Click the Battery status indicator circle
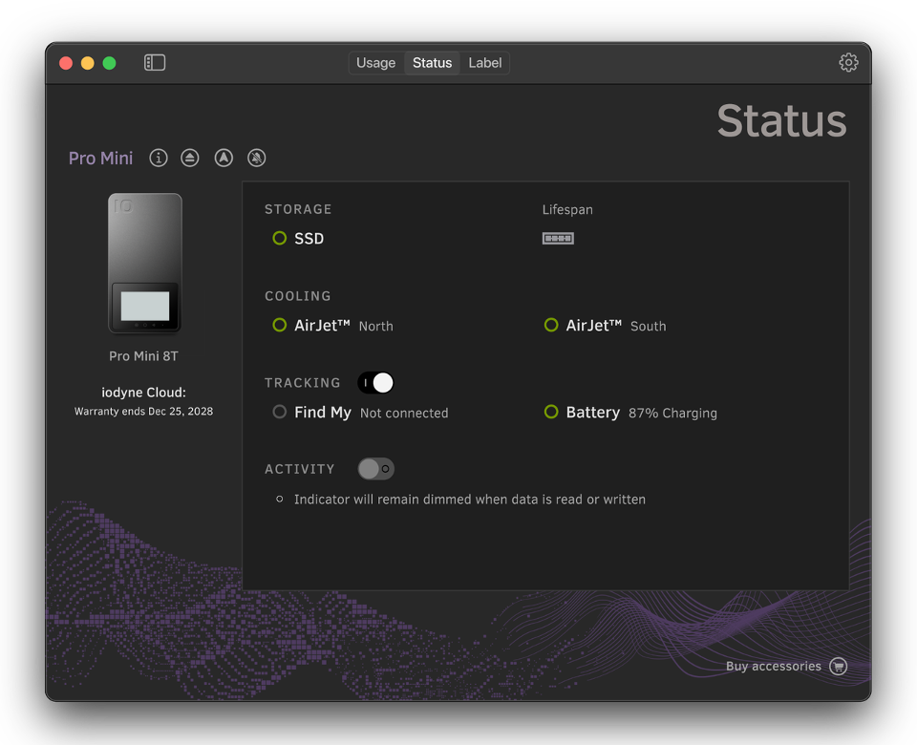 pyautogui.click(x=551, y=413)
